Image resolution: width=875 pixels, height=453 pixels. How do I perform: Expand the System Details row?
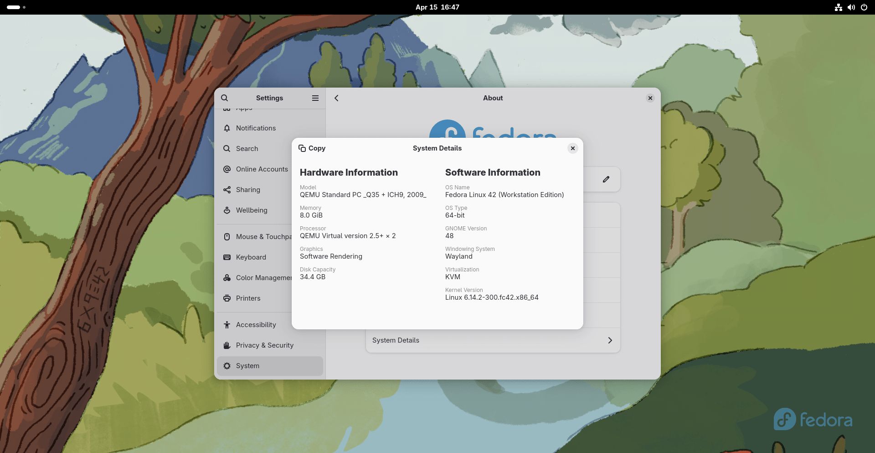pos(493,340)
